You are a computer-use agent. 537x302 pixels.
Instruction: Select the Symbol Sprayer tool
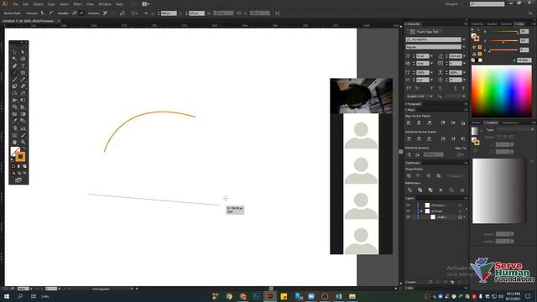(x=14, y=128)
